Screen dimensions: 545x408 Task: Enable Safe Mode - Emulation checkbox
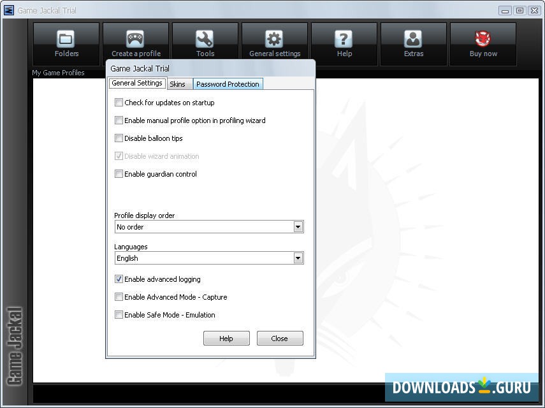pyautogui.click(x=119, y=315)
